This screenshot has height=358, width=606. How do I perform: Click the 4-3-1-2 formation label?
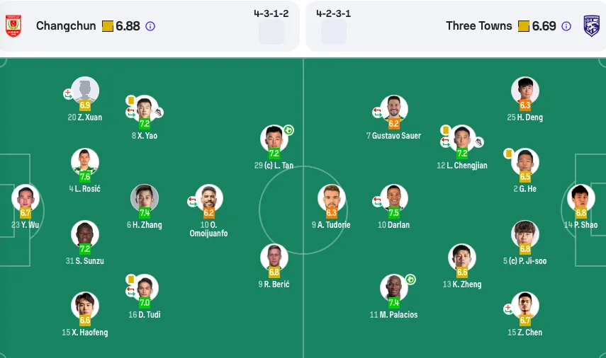[x=271, y=13]
